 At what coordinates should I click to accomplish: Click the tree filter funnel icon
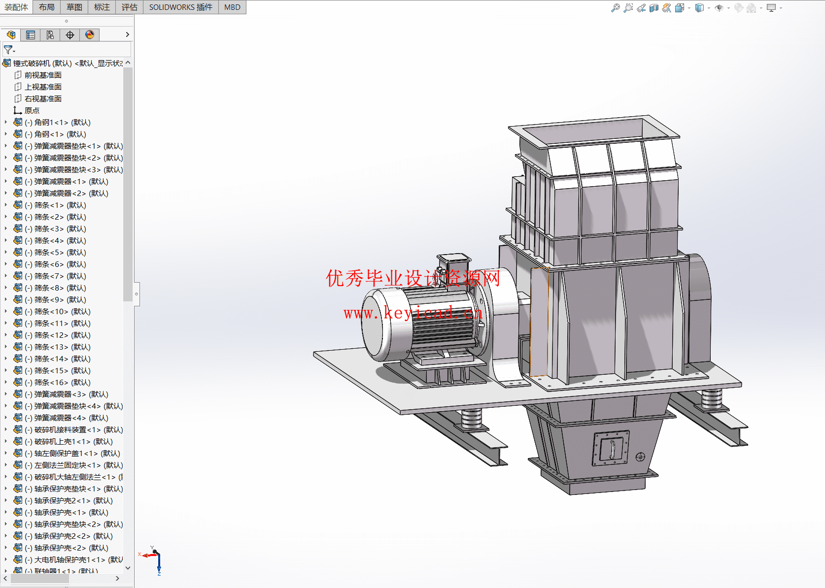(x=8, y=50)
